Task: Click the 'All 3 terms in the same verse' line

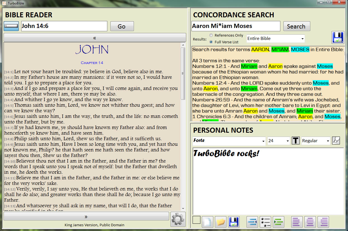Action: (226, 61)
